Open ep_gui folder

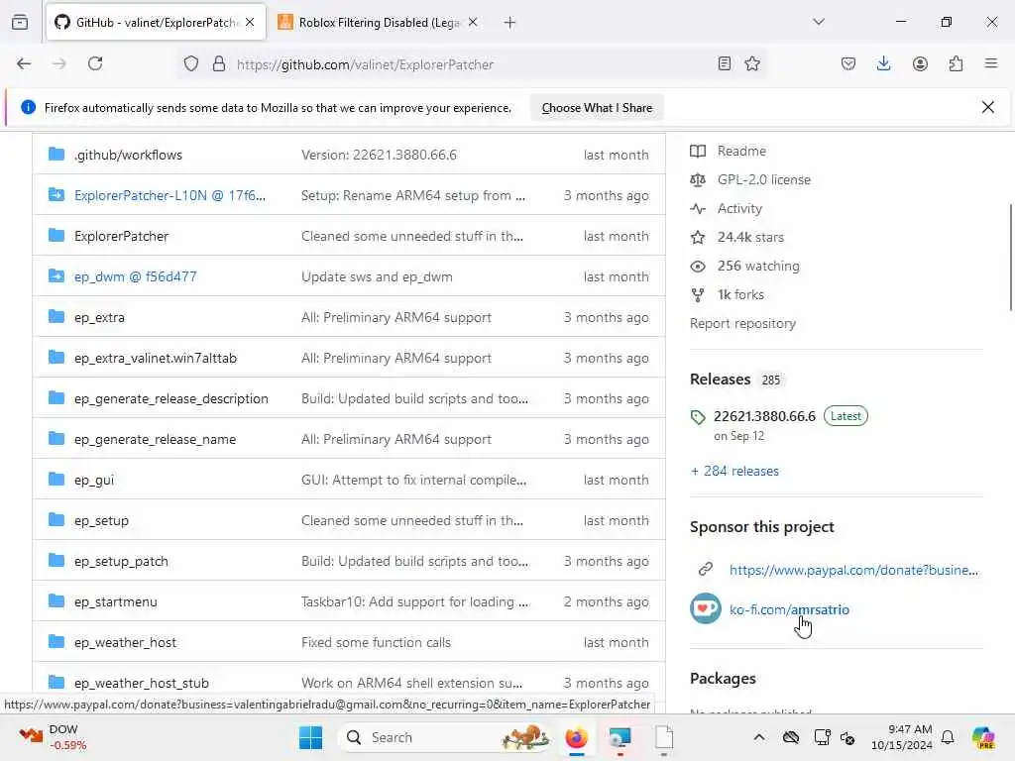point(94,481)
